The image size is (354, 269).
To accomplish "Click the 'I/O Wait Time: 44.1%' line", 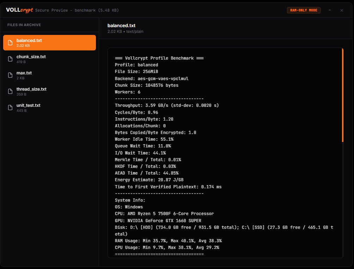I will [x=140, y=153].
